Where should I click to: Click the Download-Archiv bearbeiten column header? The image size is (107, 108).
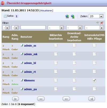click(x=74, y=37)
